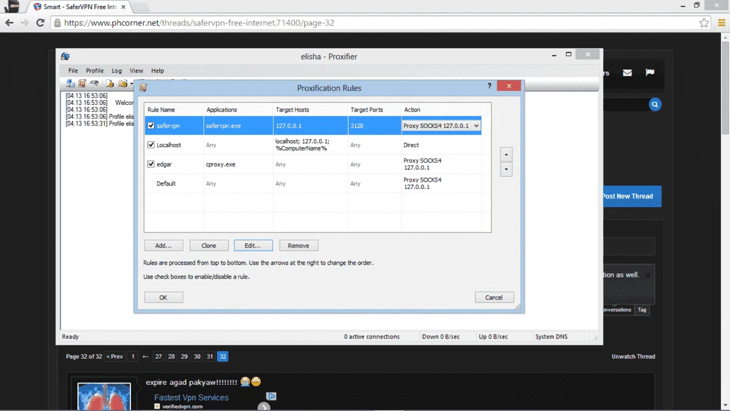Close the Proxification Rules dialog
730x411 pixels.
coord(509,86)
